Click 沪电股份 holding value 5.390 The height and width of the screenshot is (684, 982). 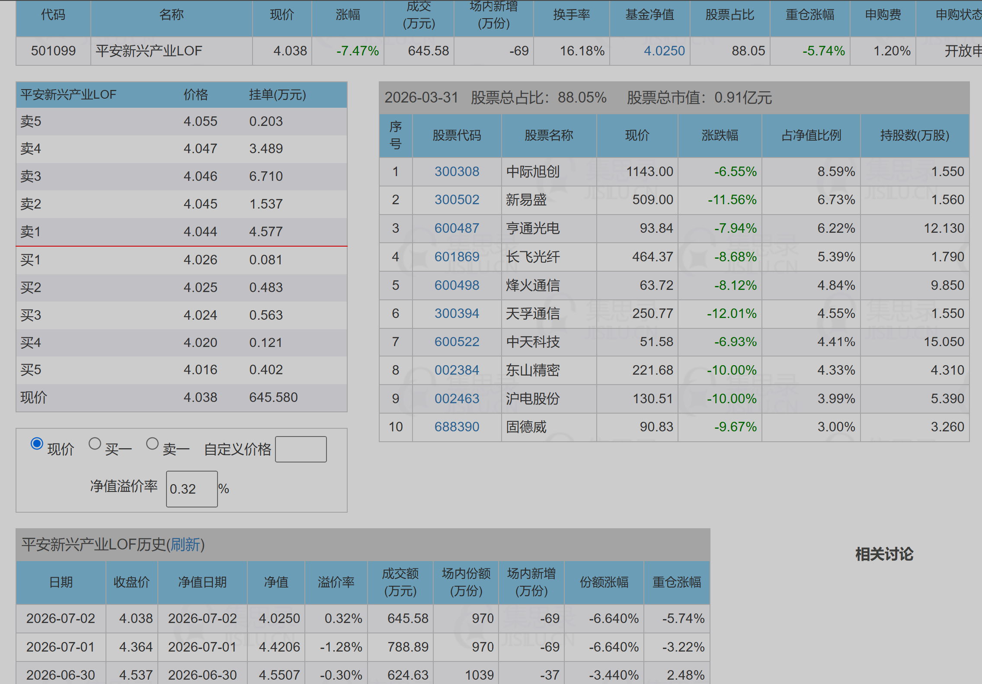point(947,398)
